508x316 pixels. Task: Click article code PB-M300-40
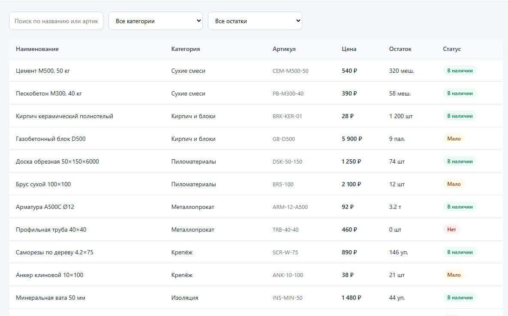pos(288,93)
